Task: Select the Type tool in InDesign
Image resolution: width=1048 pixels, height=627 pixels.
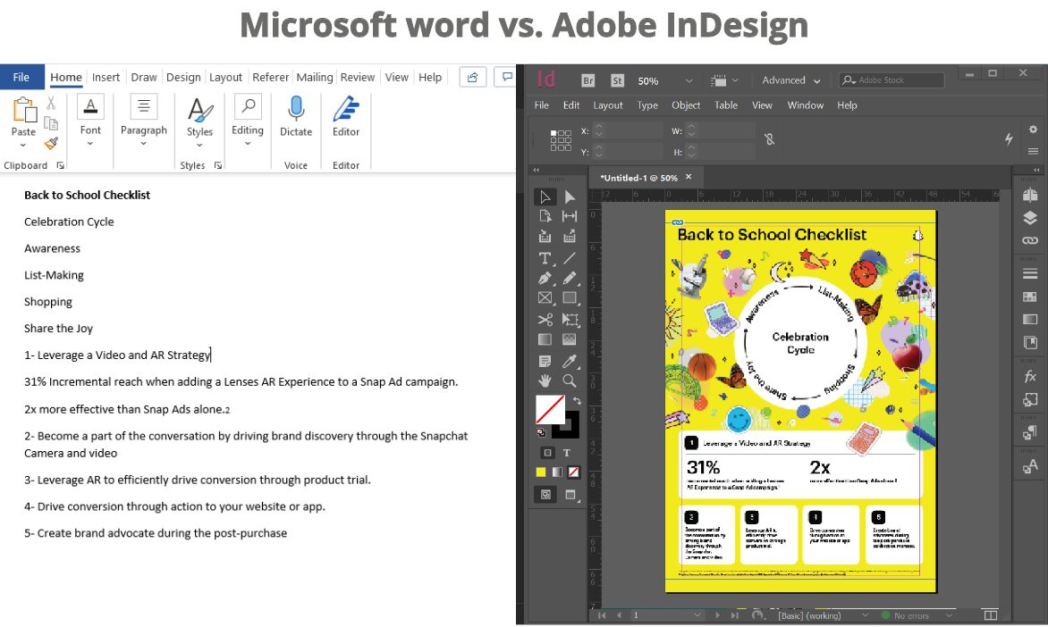Action: tap(545, 258)
